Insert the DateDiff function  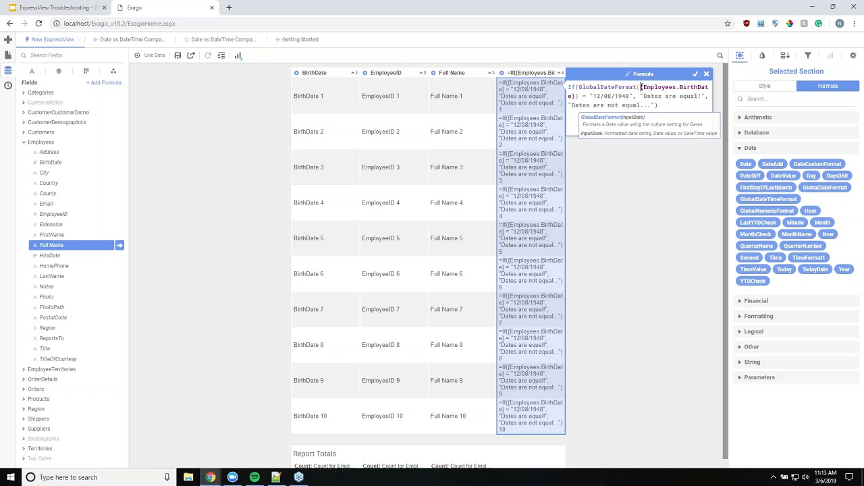point(750,175)
